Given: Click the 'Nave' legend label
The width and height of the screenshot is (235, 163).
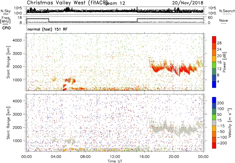Looking at the screenshot, I should [224, 20].
